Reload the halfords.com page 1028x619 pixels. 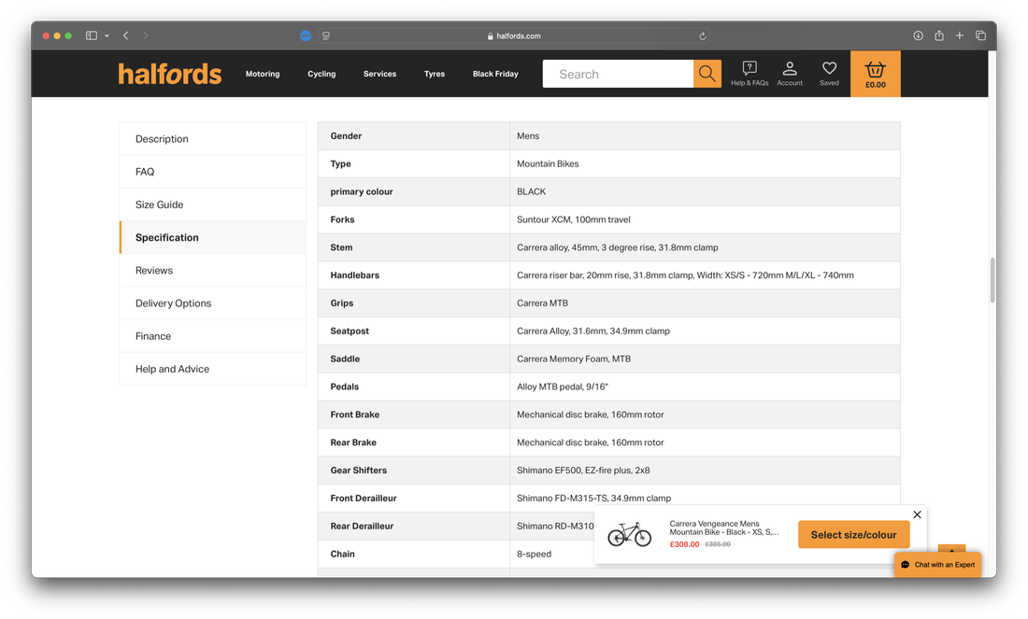[x=702, y=36]
